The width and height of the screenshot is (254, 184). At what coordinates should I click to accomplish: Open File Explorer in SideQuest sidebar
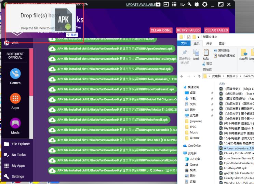click(x=17, y=144)
